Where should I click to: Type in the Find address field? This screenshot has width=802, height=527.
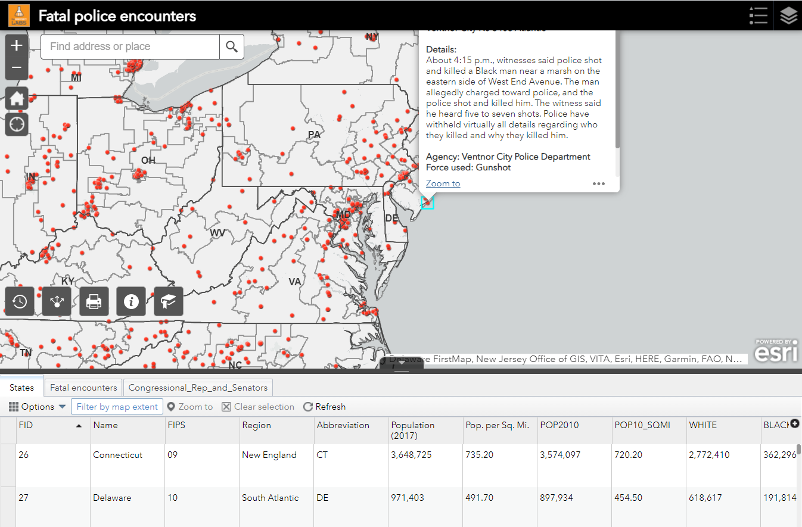pos(128,46)
